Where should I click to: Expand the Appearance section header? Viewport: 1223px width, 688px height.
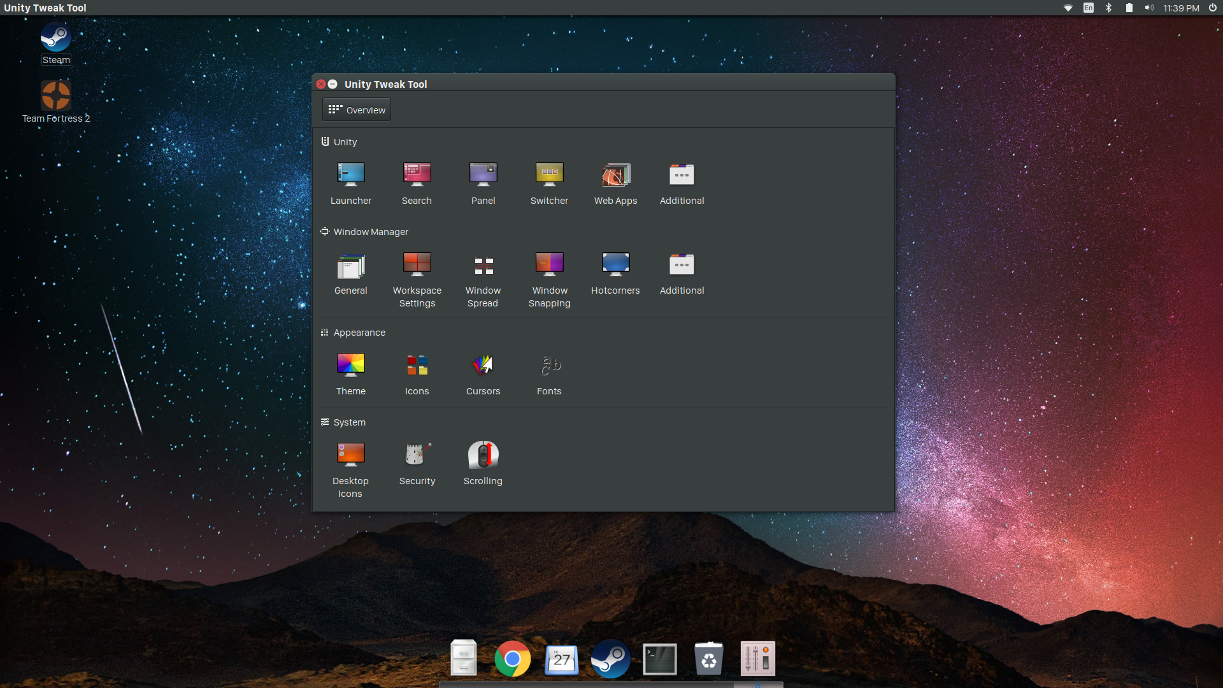click(359, 332)
